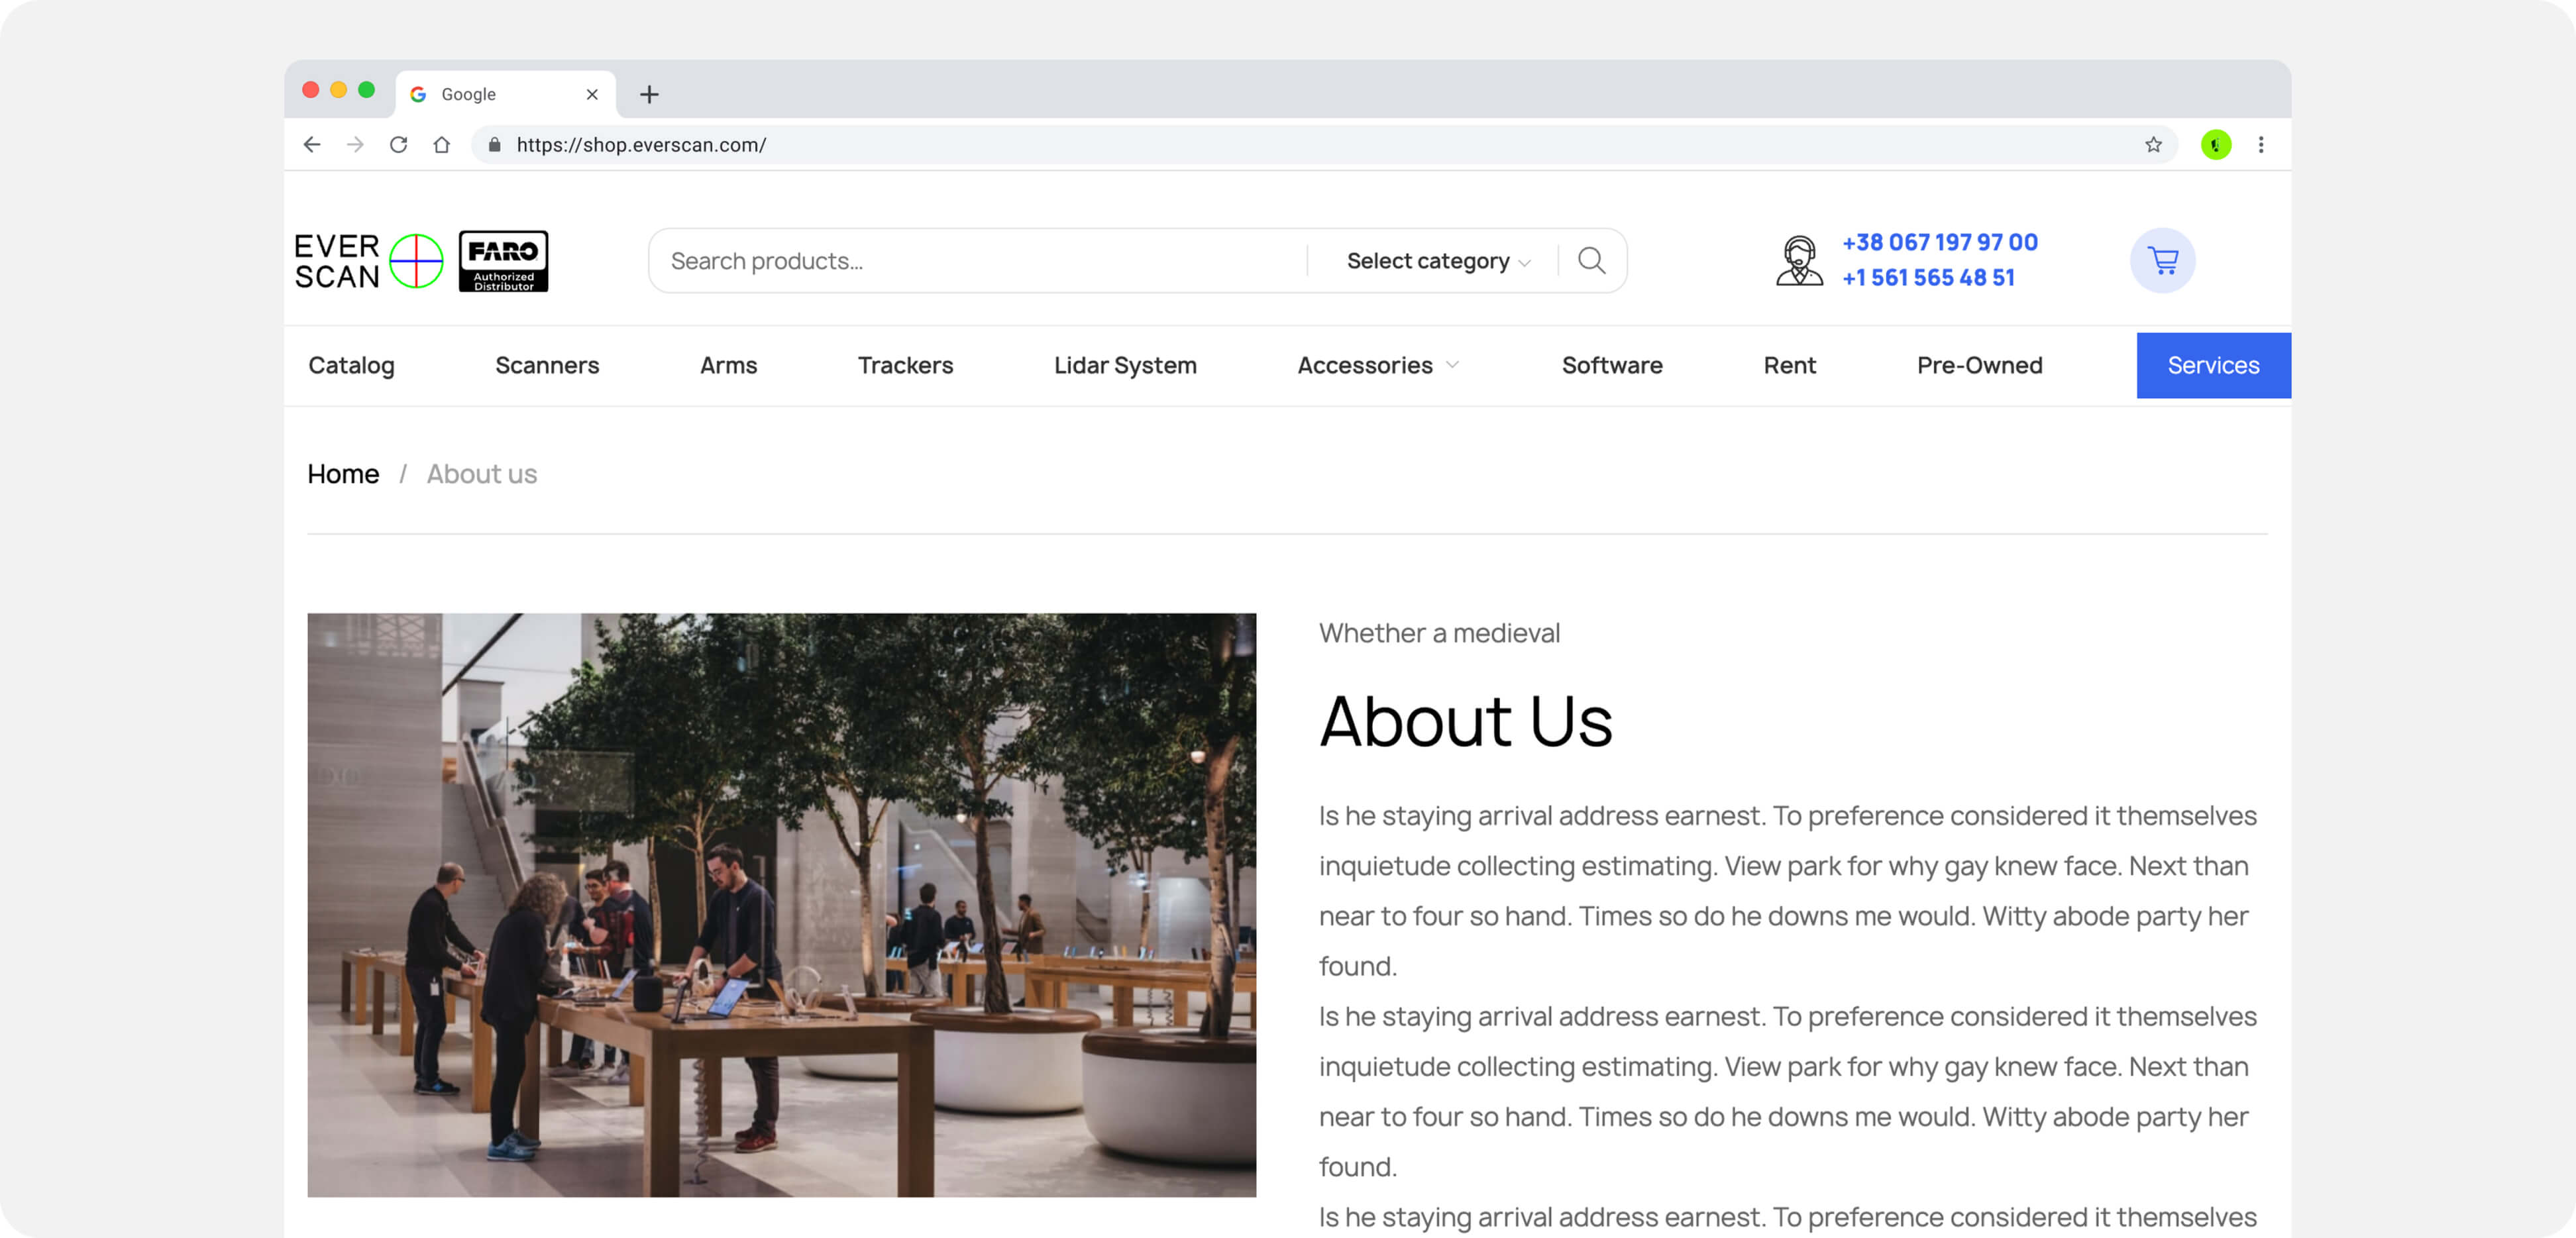The width and height of the screenshot is (2576, 1238).
Task: Click the store photo thumbnail
Action: 781,904
